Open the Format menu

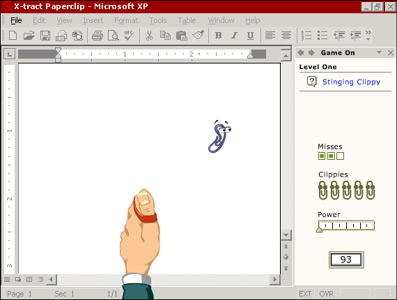126,20
